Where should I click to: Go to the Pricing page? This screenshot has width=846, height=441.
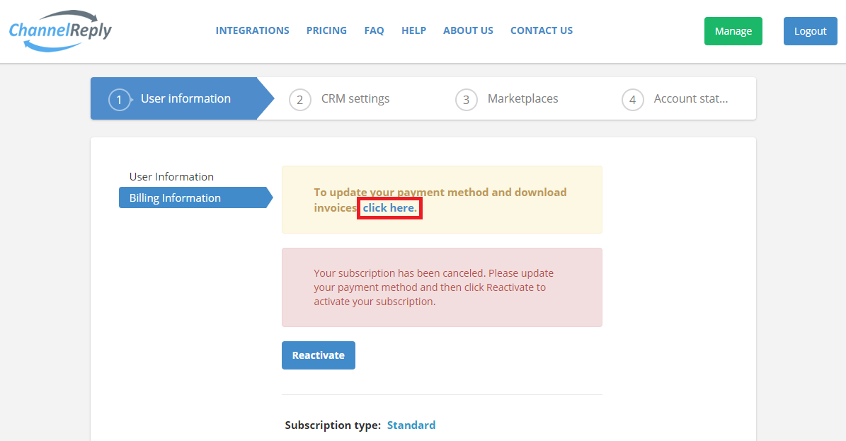tap(326, 30)
